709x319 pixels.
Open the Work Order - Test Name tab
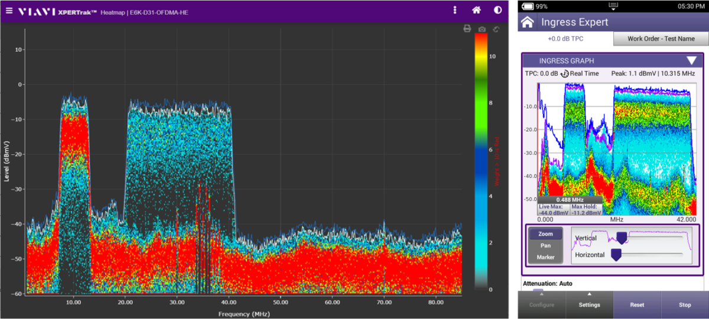click(661, 39)
